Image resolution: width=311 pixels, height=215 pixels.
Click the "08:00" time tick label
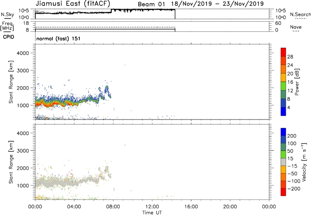coord(113,207)
